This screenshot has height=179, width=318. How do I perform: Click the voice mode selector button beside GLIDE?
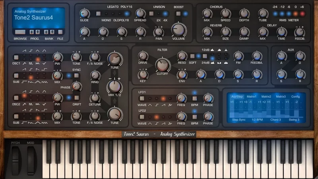click(98, 14)
